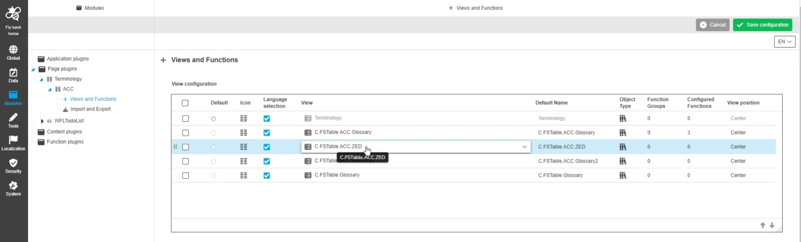Check the C.FSTable.ACC.Glossary row checkbox
Screen dimensions: 801x242
coord(186,133)
